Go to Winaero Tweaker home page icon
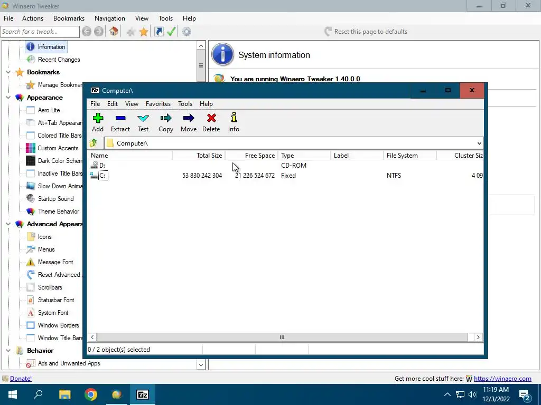Viewport: 541px width, 405px height. [x=114, y=32]
